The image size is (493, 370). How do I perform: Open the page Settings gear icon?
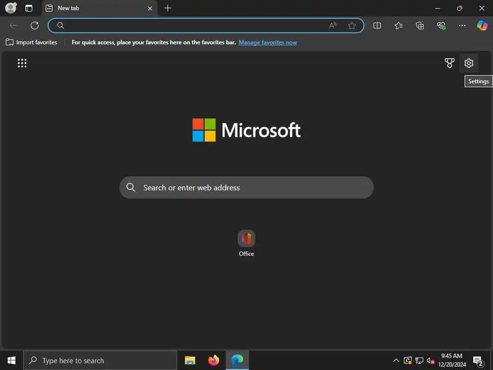pos(469,63)
